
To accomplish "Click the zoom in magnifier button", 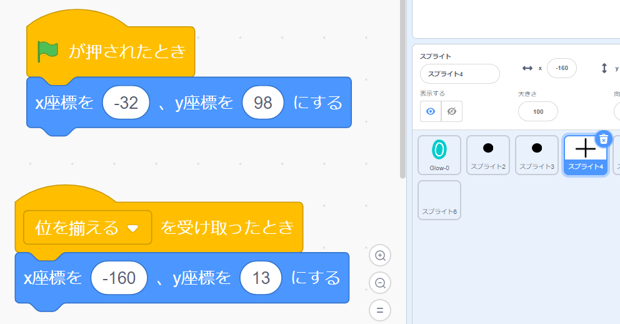I will [379, 255].
